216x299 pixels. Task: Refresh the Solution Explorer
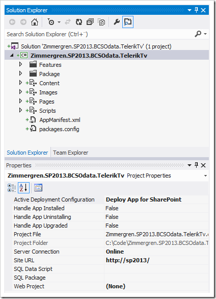79,22
